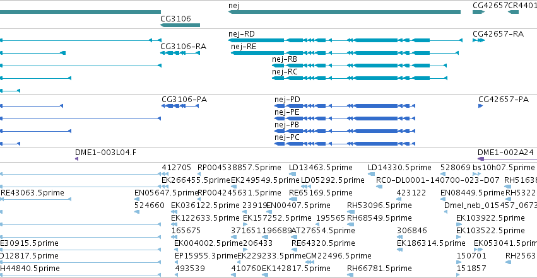Select the EK103922.5prime EST
The height and width of the screenshot is (278, 537).
[x=490, y=218]
